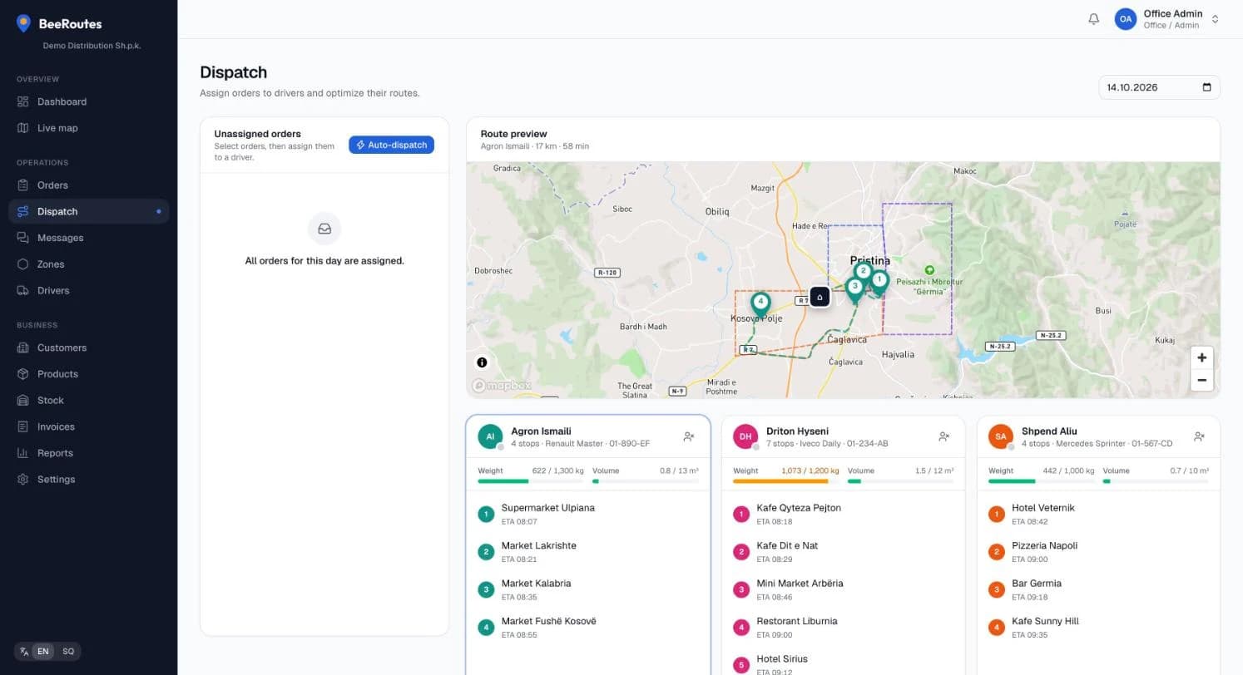Screen dimensions: 1243x675
Task: Open Zones page
Action: point(88,264)
